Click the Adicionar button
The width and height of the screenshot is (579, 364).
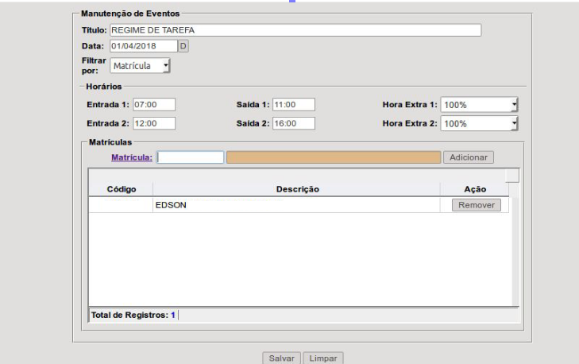click(x=469, y=157)
